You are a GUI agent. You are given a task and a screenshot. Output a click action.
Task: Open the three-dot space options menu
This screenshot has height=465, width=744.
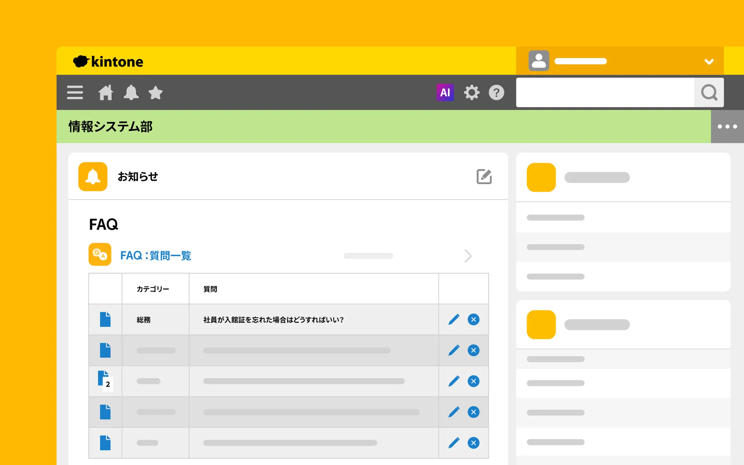coord(727,127)
